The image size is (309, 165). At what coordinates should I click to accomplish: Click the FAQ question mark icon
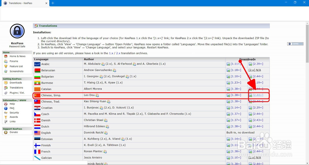6,108
